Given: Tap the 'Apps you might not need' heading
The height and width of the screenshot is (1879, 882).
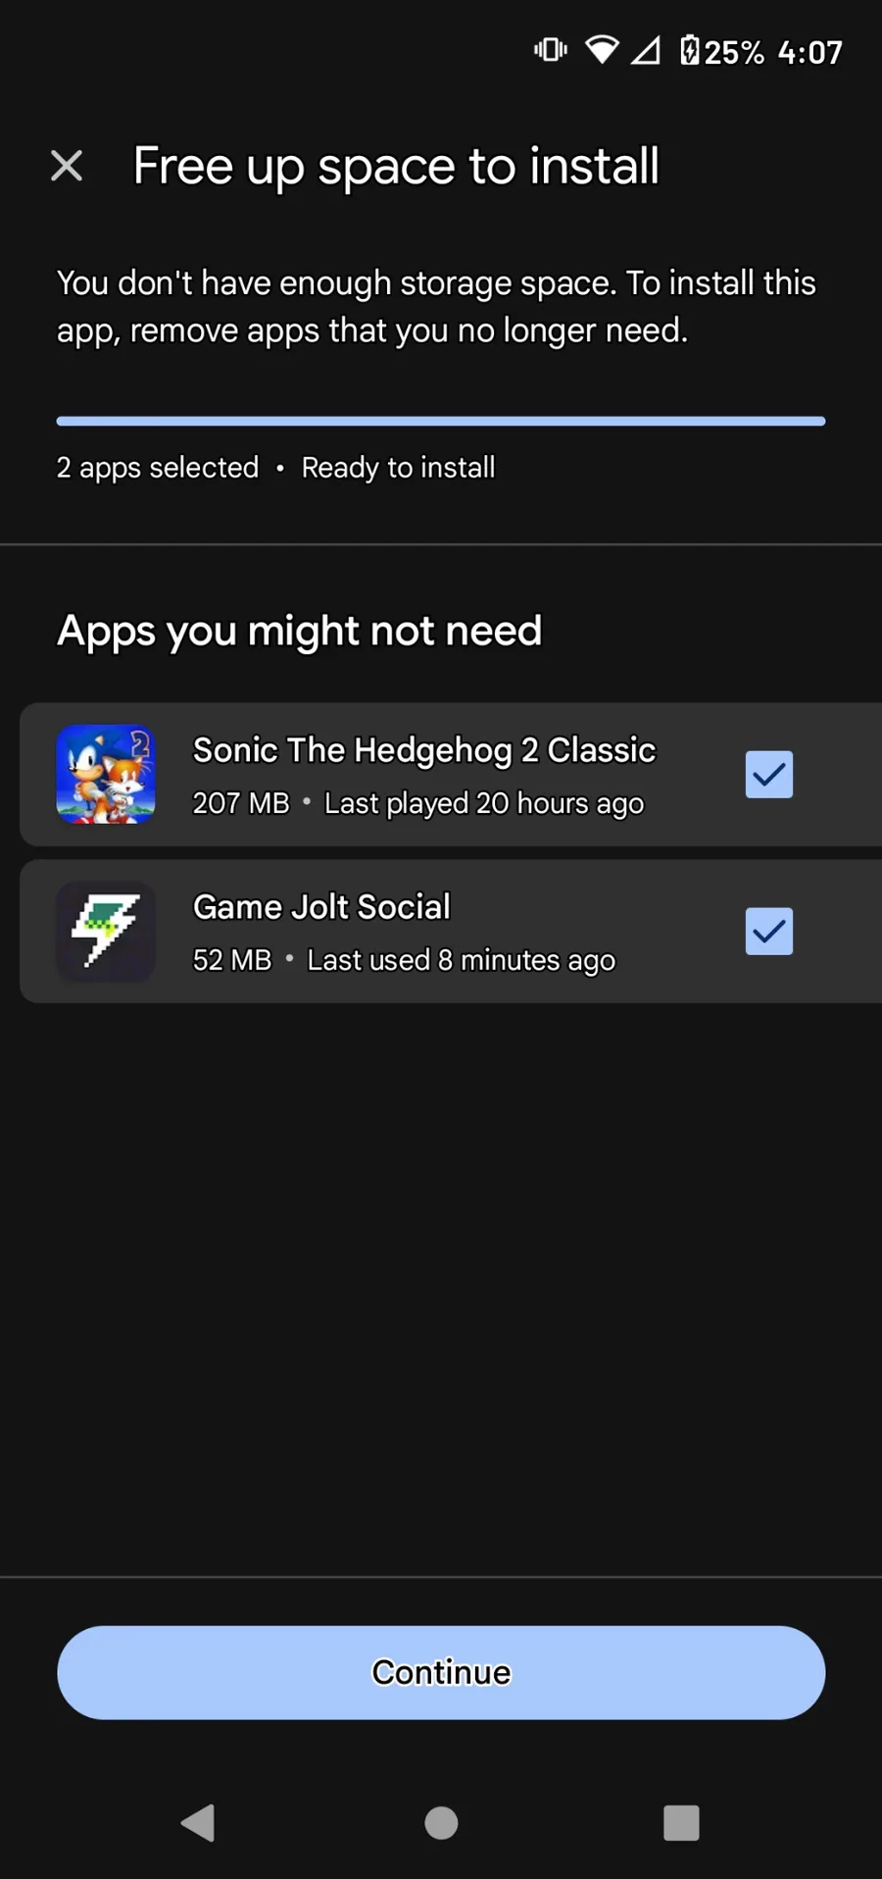Looking at the screenshot, I should tap(299, 631).
